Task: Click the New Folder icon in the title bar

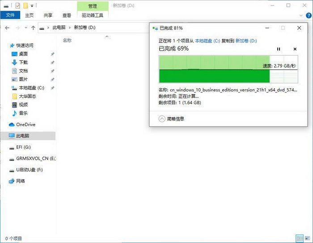Action: coord(25,5)
